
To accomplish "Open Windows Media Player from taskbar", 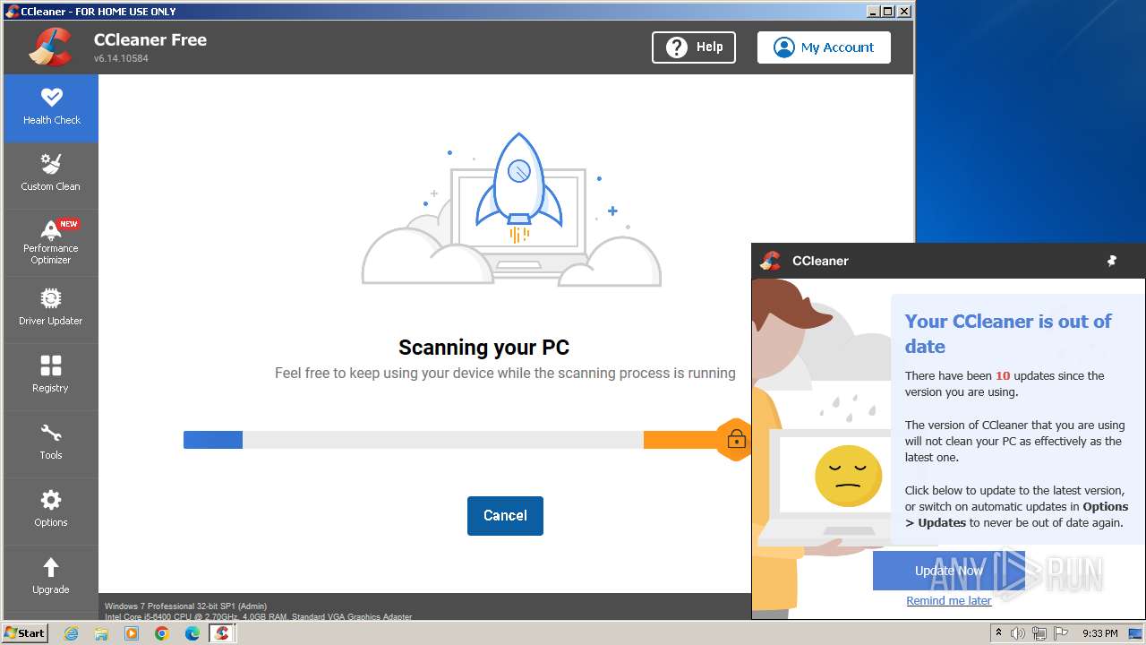I will 132,633.
